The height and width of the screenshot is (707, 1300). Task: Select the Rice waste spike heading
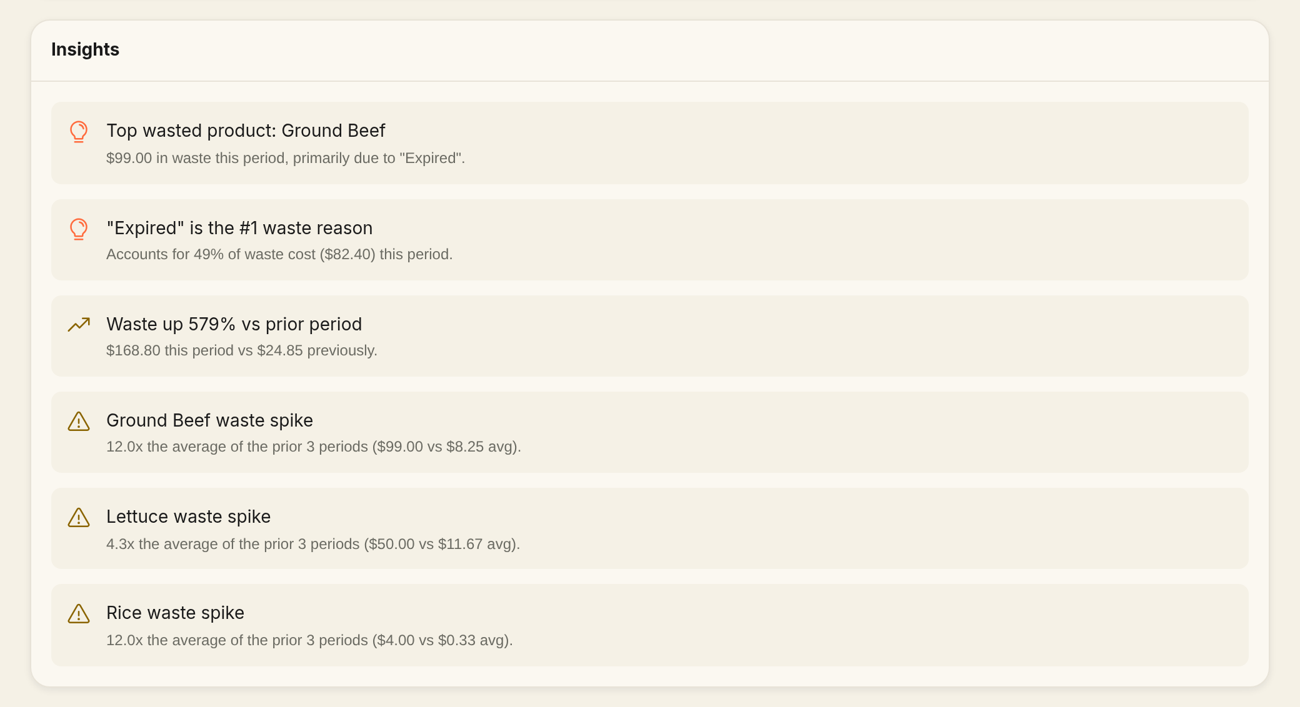[x=175, y=613]
